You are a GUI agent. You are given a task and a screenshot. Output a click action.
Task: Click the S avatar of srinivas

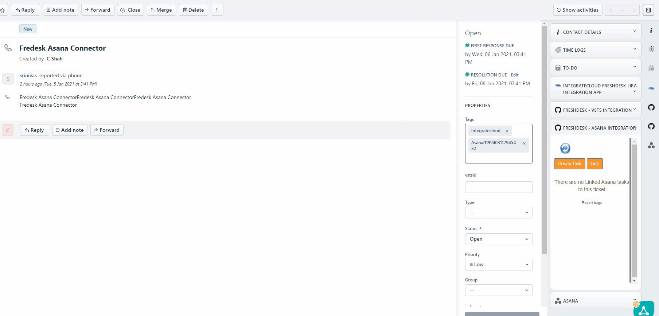[x=8, y=79]
